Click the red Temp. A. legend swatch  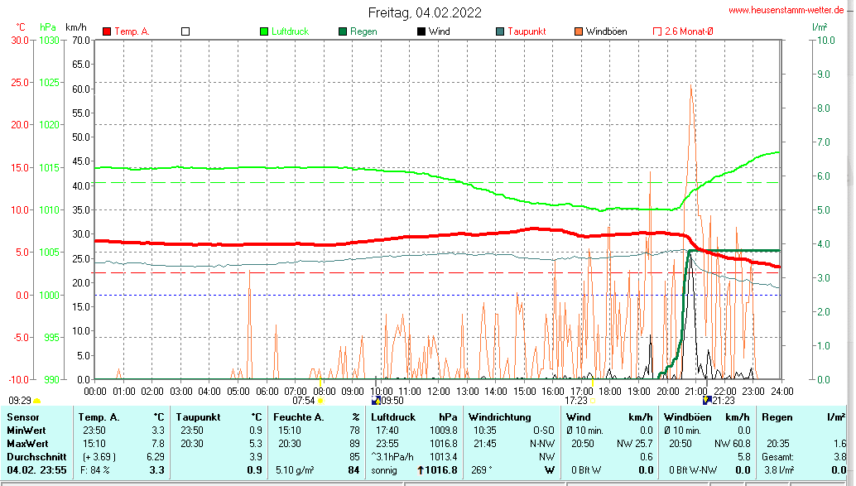[107, 31]
